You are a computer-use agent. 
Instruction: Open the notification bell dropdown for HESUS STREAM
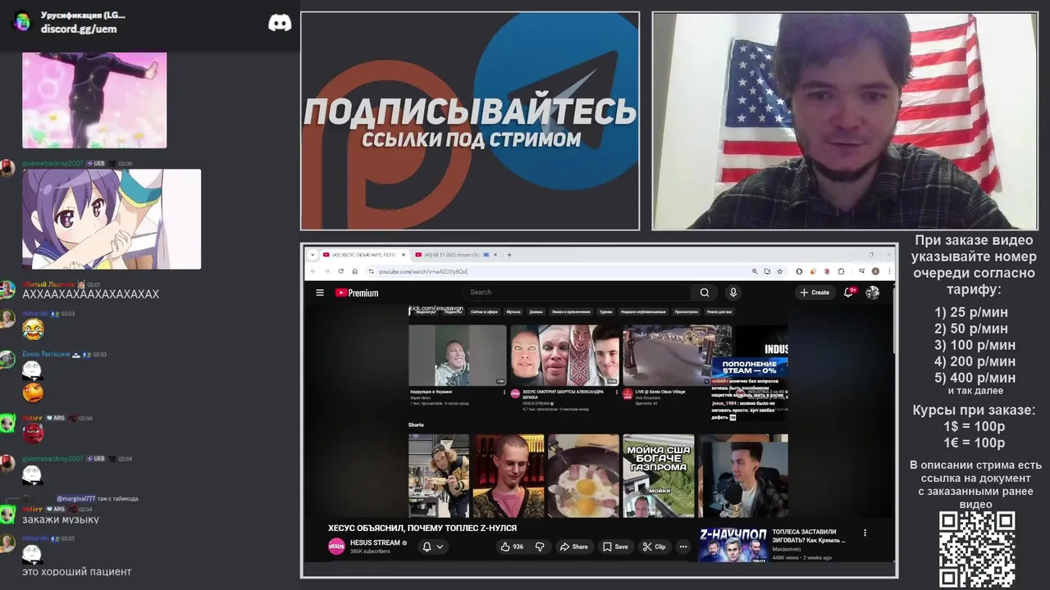[432, 547]
